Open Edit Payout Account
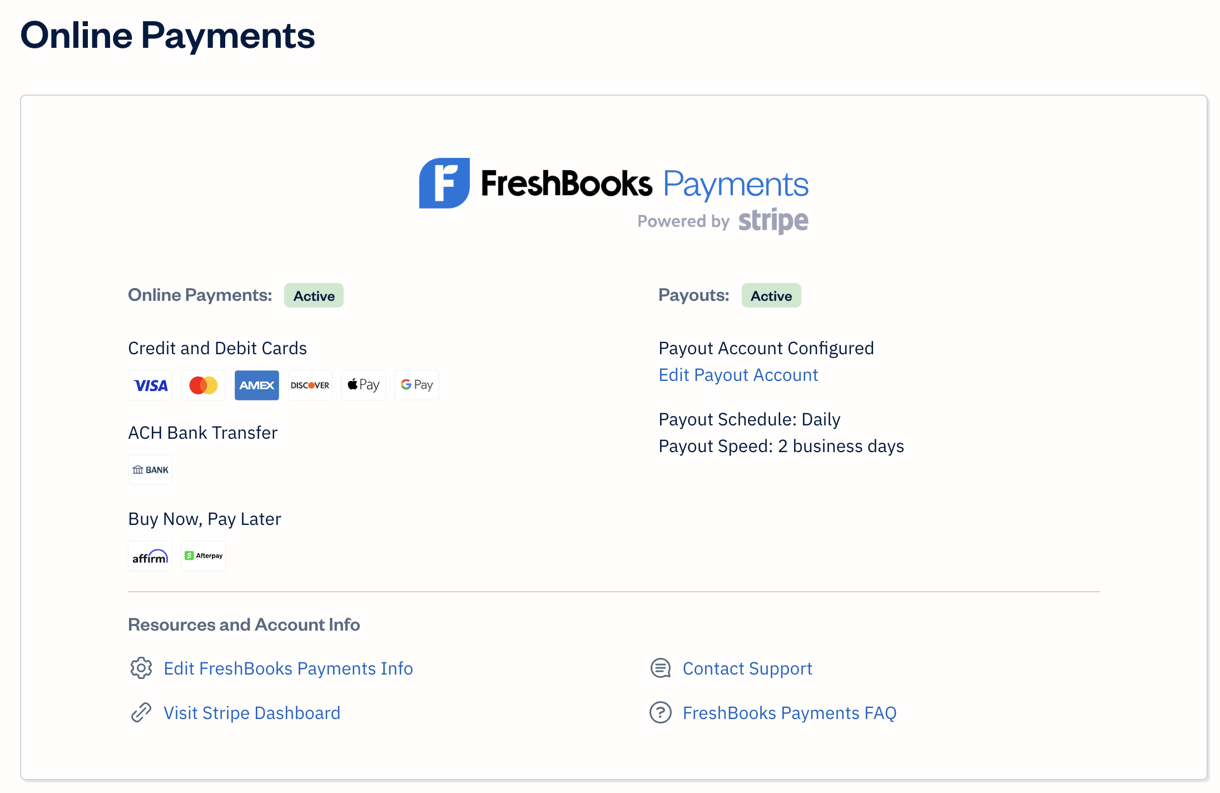Screen dimensions: 1220x793 [x=738, y=375]
